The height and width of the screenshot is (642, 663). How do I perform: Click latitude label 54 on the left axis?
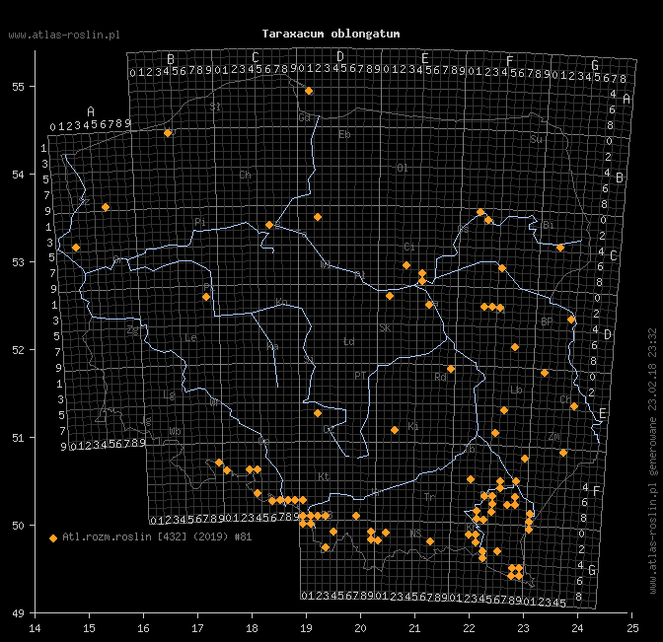pos(18,175)
